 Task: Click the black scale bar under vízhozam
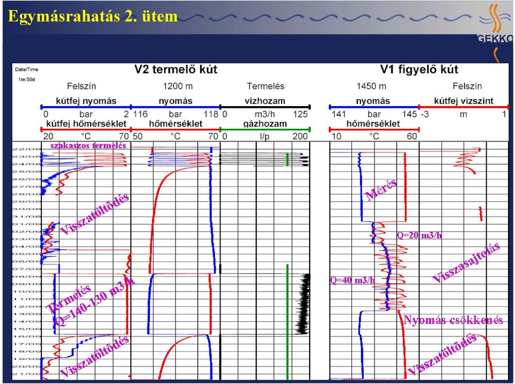(265, 107)
